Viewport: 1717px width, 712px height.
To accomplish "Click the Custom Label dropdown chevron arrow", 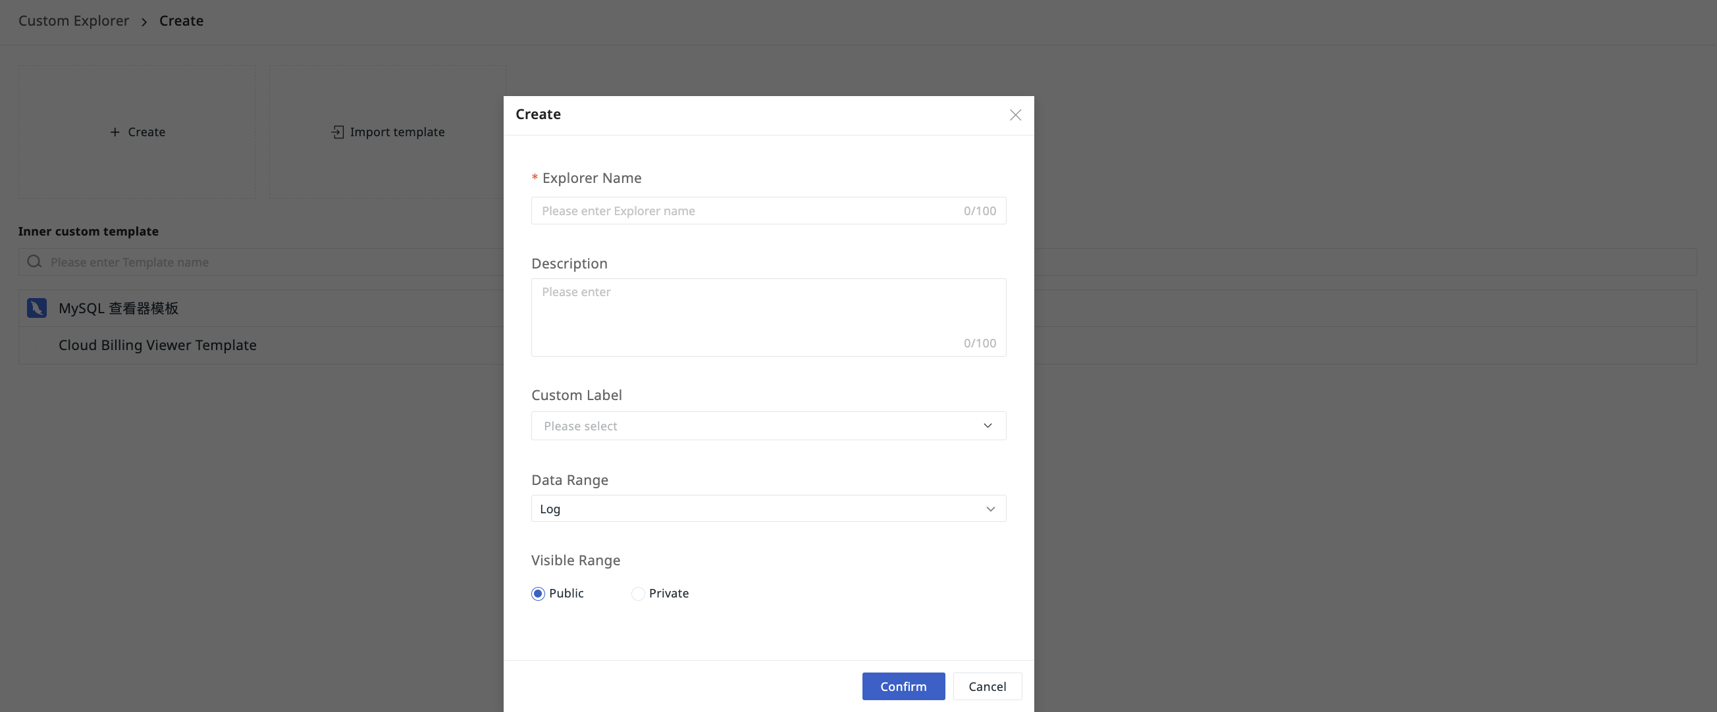I will (987, 426).
